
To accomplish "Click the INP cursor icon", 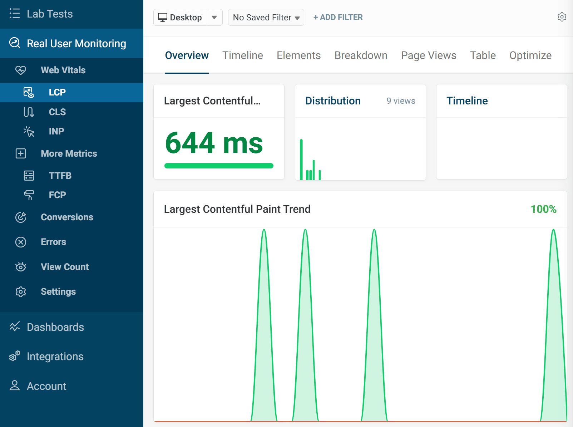I will pos(29,131).
